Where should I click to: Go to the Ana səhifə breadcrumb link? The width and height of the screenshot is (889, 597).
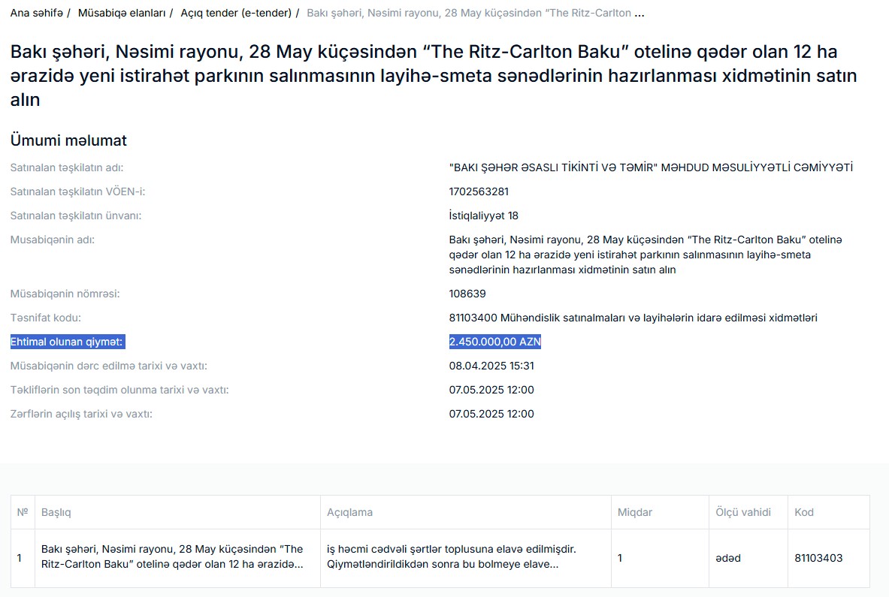[x=36, y=14]
